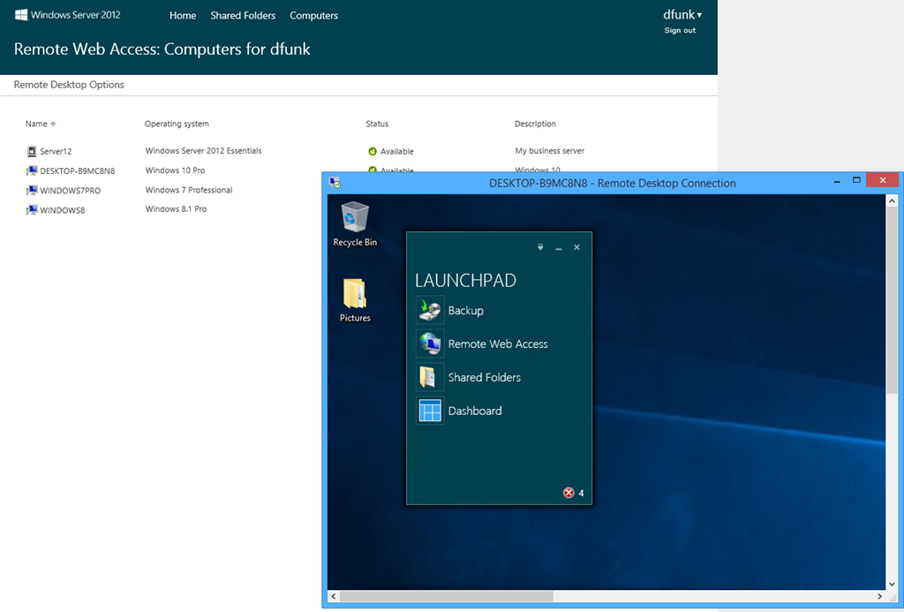Open the Backup icon in Launchpad
This screenshot has height=612, width=904.
pyautogui.click(x=430, y=310)
